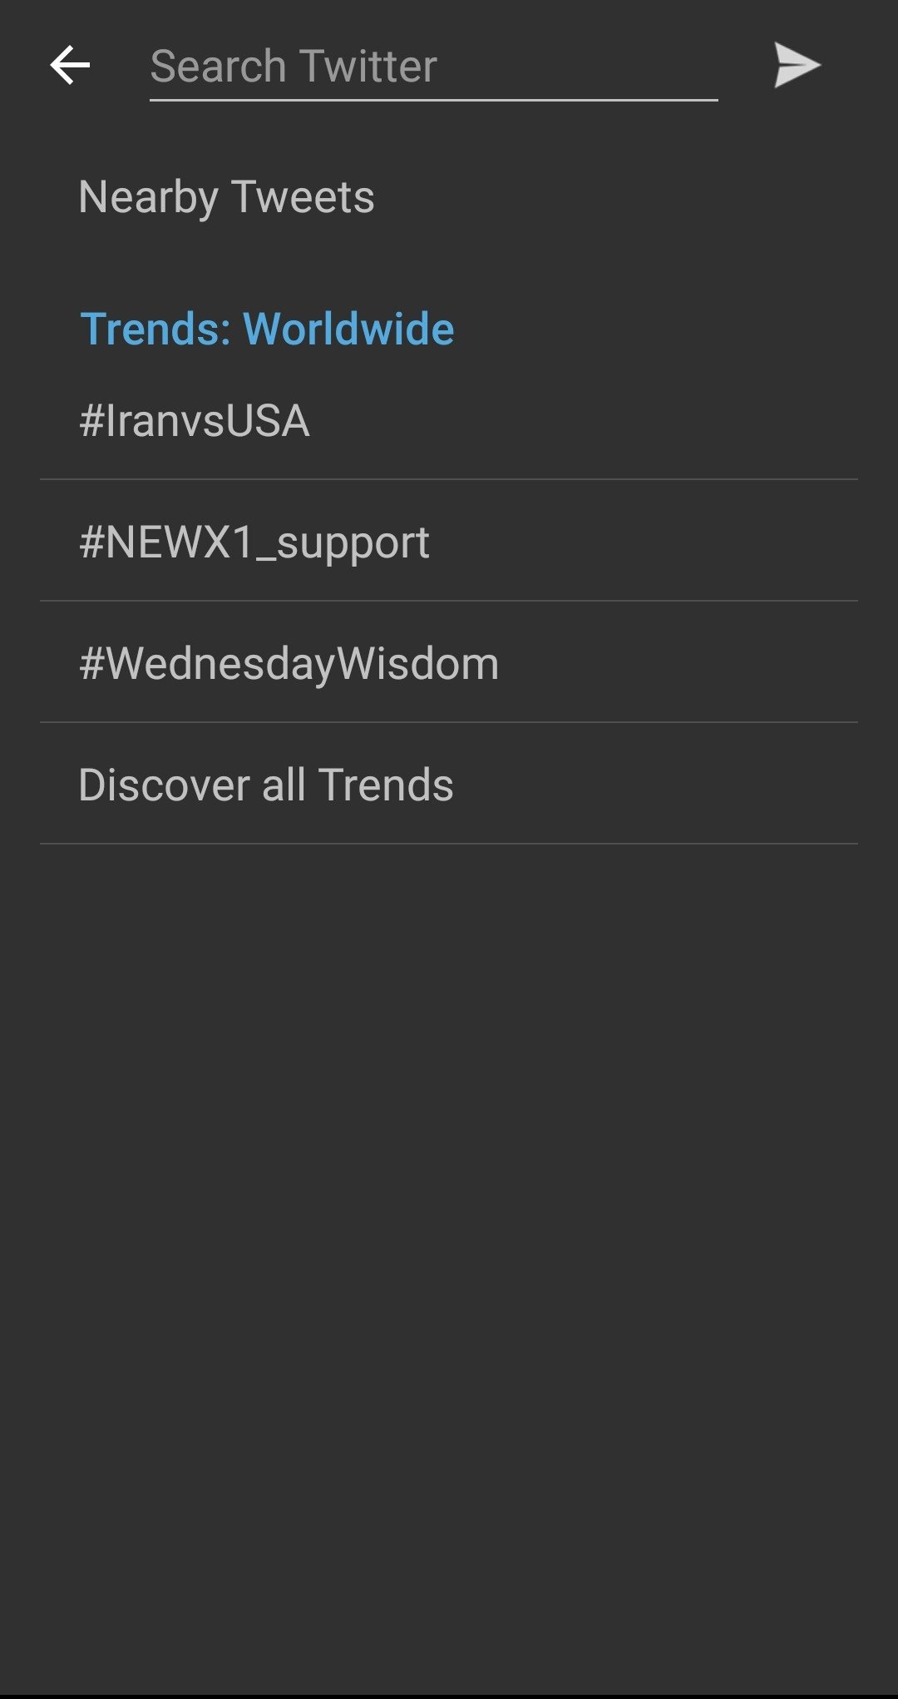The width and height of the screenshot is (898, 1699).
Task: Pick the second trending hashtag NEWX1_support
Action: (x=449, y=542)
